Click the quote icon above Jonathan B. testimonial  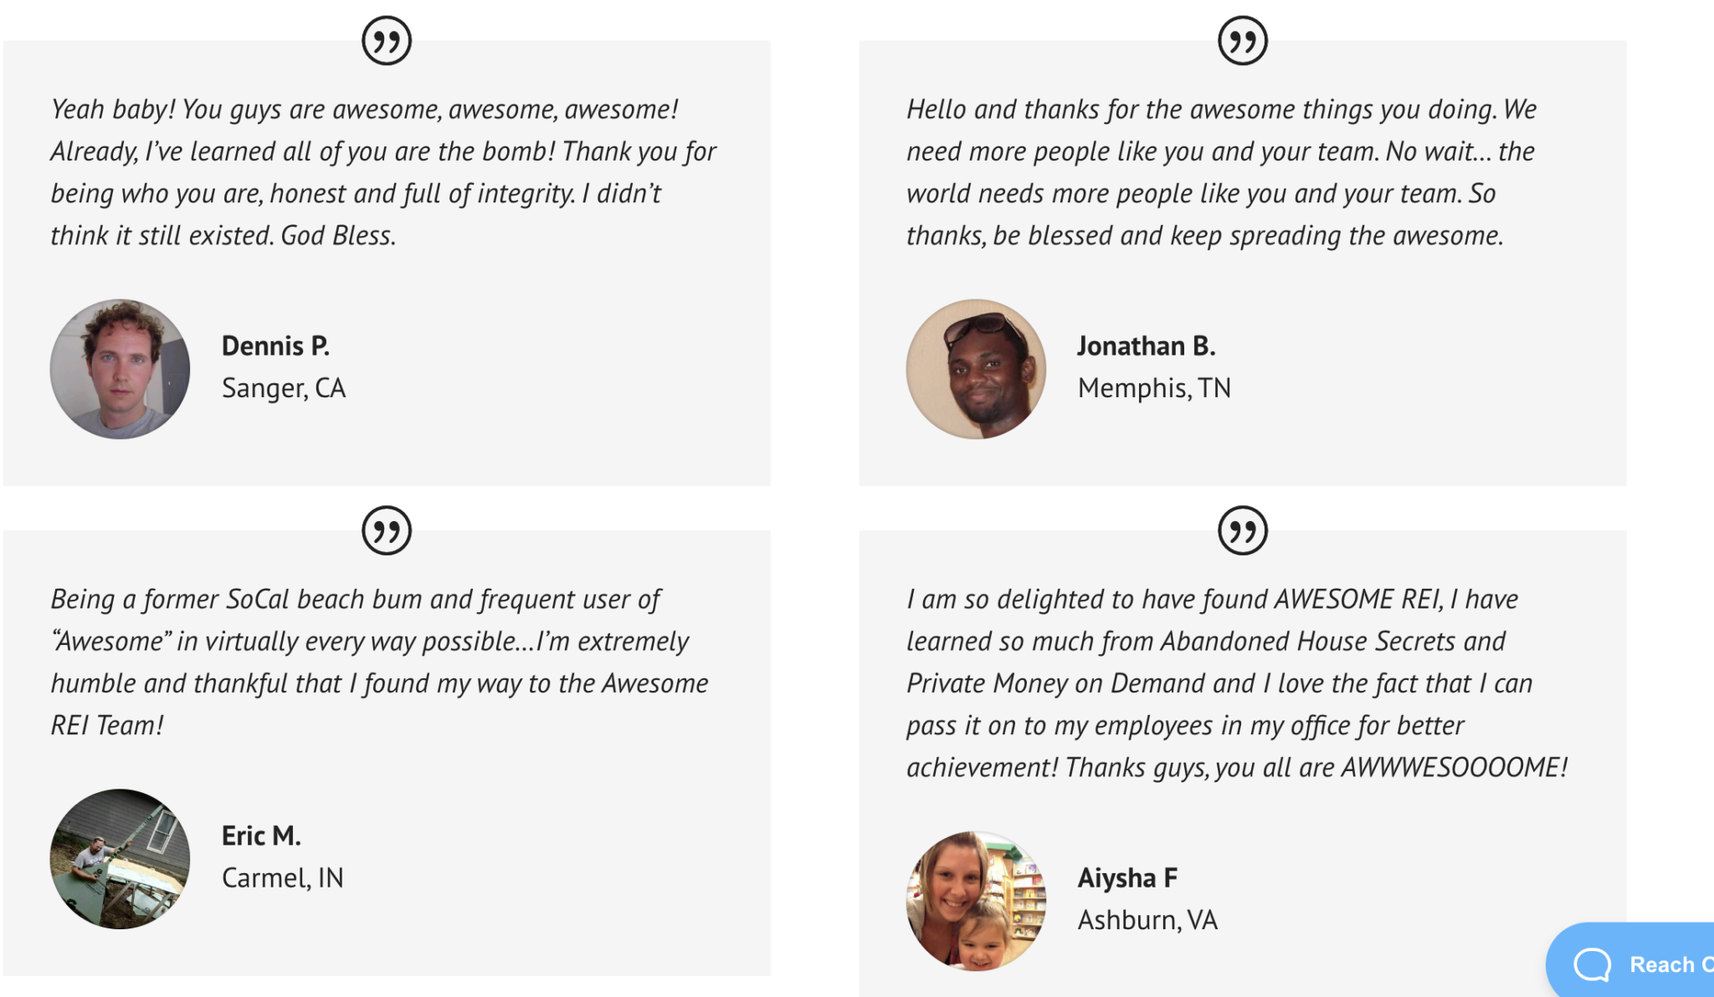click(x=1243, y=40)
